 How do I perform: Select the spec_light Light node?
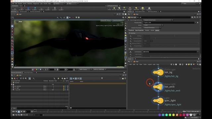[x=158, y=100]
